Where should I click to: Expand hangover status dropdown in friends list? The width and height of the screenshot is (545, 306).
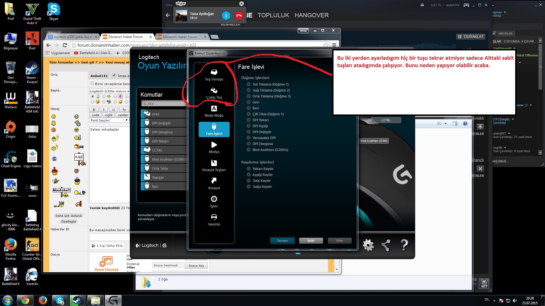pyautogui.click(x=505, y=12)
